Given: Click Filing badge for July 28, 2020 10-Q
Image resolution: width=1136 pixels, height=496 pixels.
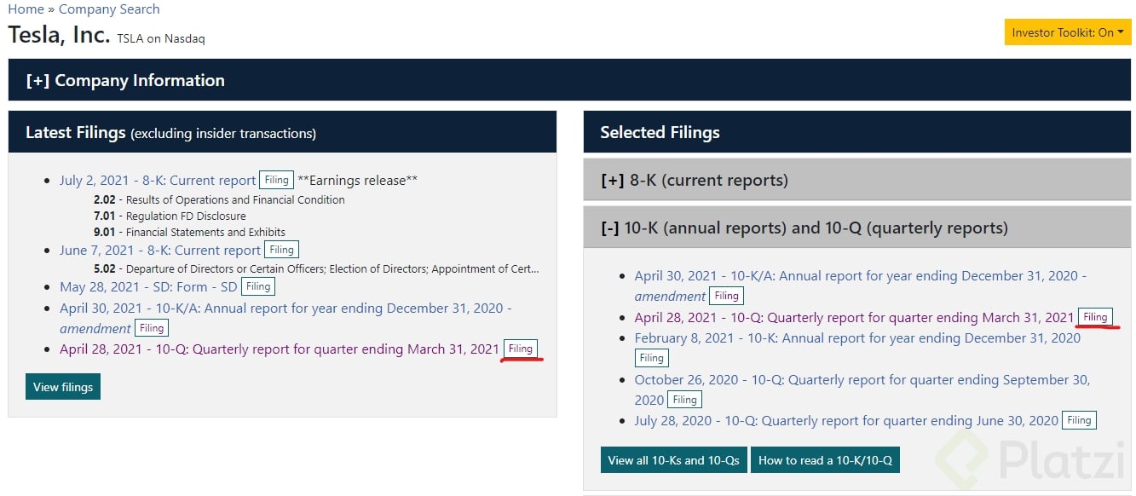Looking at the screenshot, I should (x=1079, y=420).
